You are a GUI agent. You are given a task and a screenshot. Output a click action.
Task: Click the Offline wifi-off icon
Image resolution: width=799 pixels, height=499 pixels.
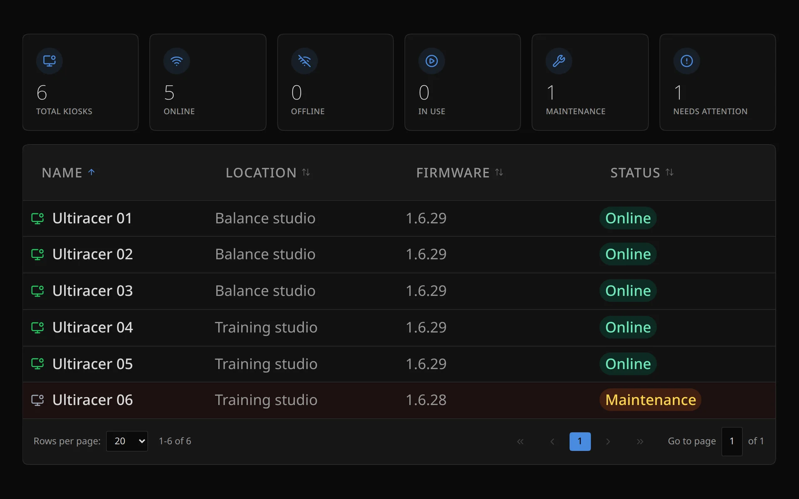tap(305, 61)
